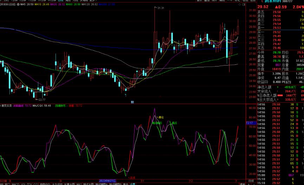Click the round indicator icon before MA5
This screenshot has width=304, height=185.
point(18,4)
